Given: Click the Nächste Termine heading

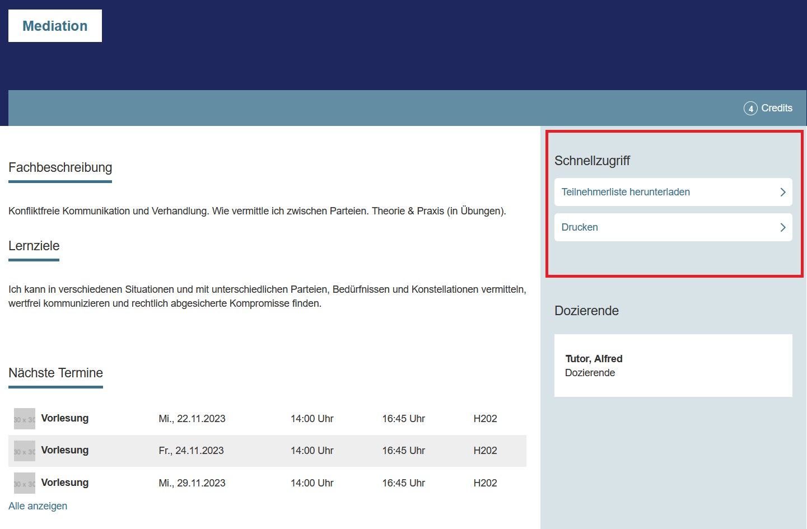Looking at the screenshot, I should point(55,373).
